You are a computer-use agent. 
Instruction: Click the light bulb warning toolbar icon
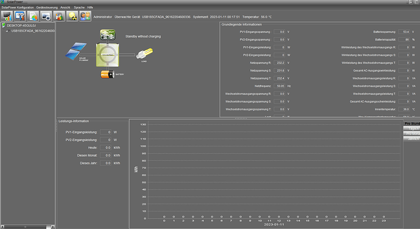point(72,16)
